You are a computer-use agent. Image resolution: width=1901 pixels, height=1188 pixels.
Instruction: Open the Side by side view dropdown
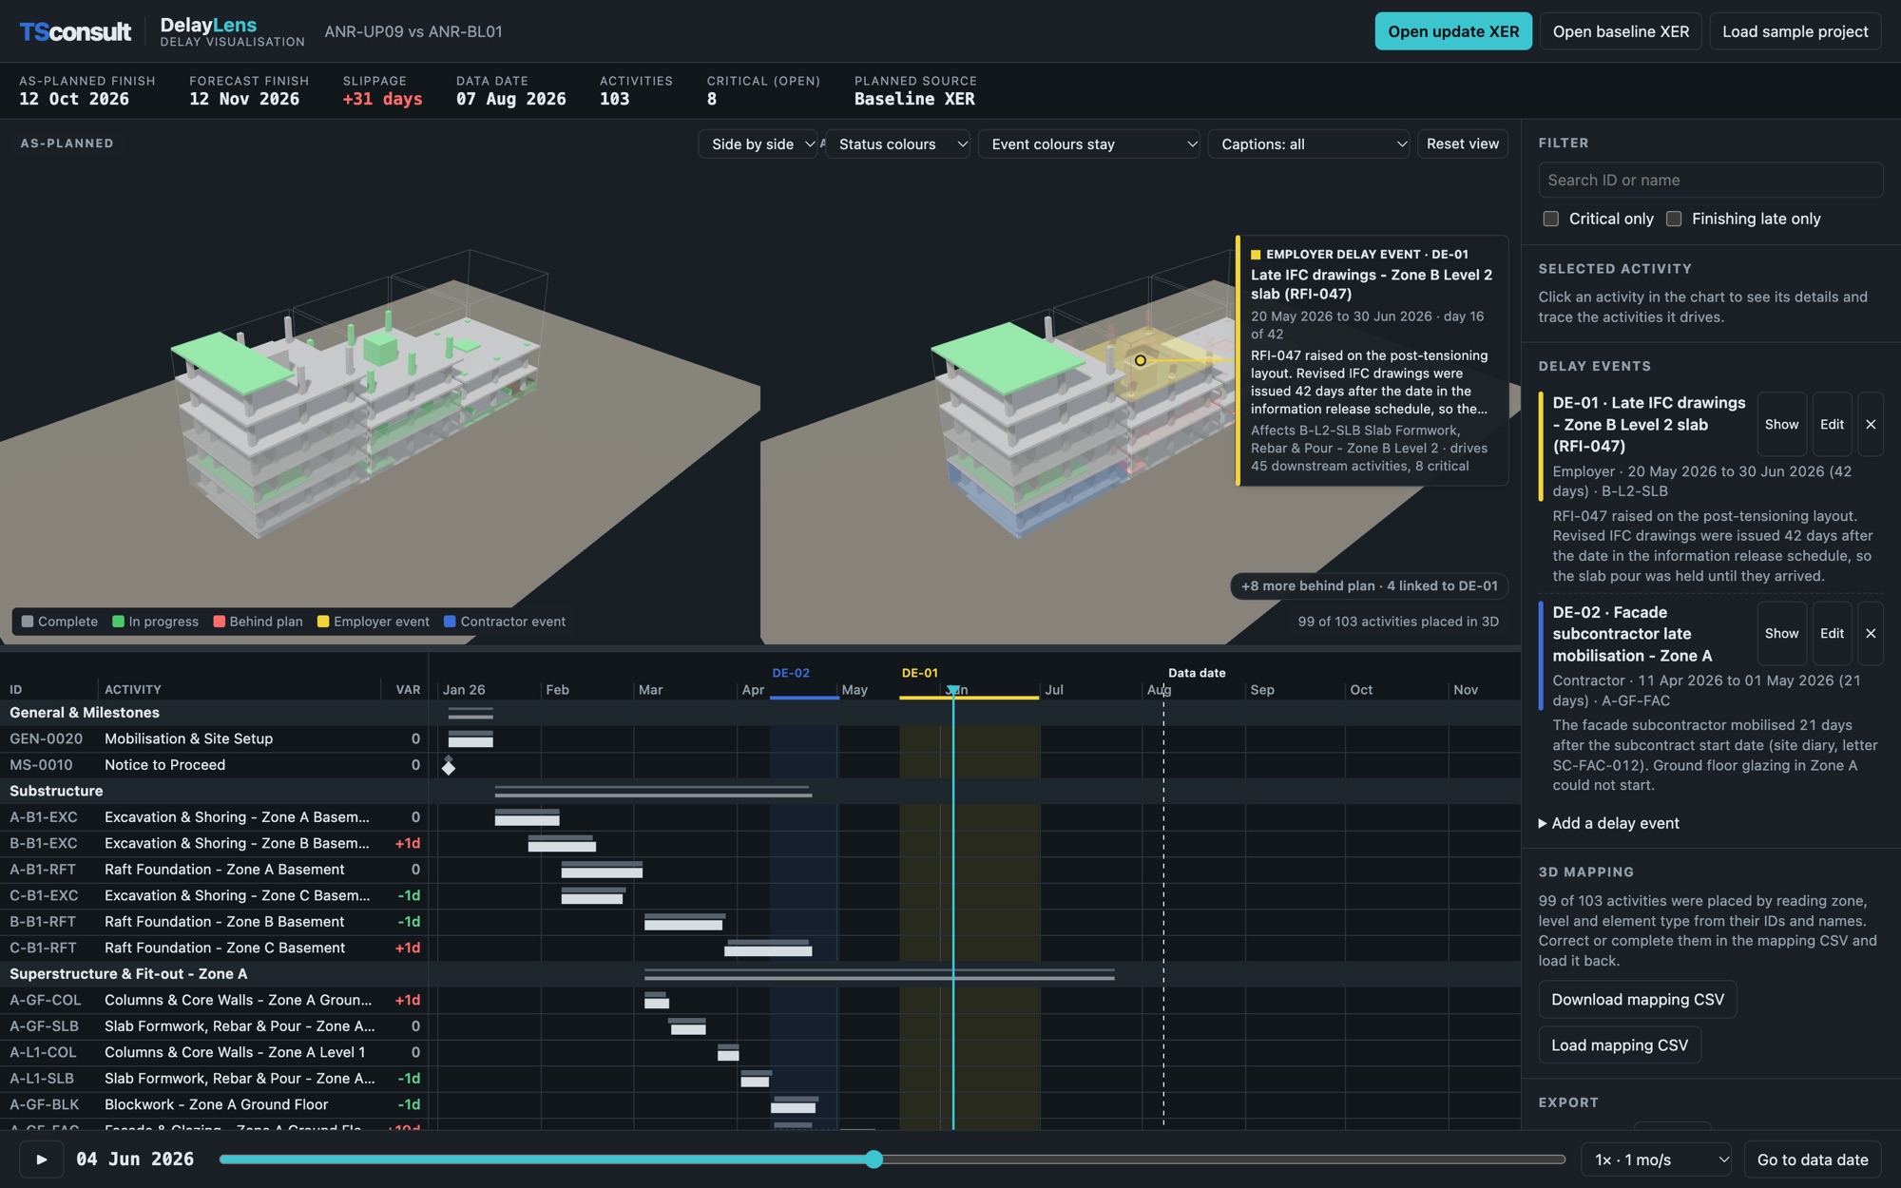tap(758, 144)
